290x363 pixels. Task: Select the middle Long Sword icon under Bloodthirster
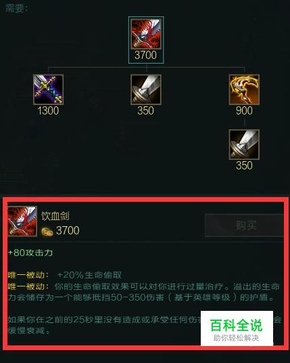[146, 89]
